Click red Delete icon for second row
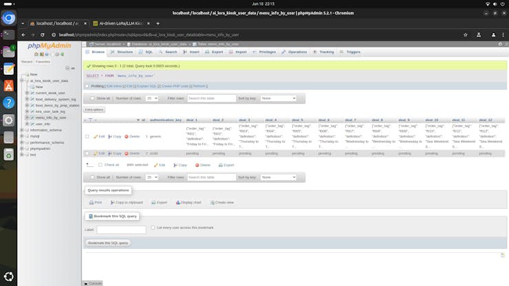This screenshot has height=286, width=509. [127, 153]
